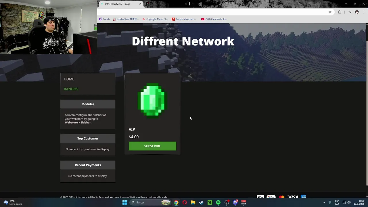The image size is (368, 207).
Task: Open the VIP package title
Action: point(132,129)
